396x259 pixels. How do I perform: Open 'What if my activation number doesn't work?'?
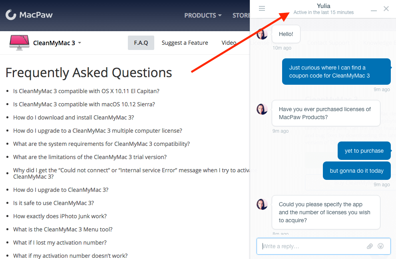[x=70, y=255]
